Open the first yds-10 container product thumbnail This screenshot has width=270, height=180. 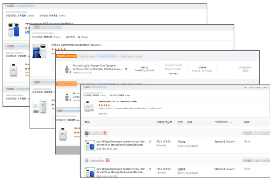point(89,145)
